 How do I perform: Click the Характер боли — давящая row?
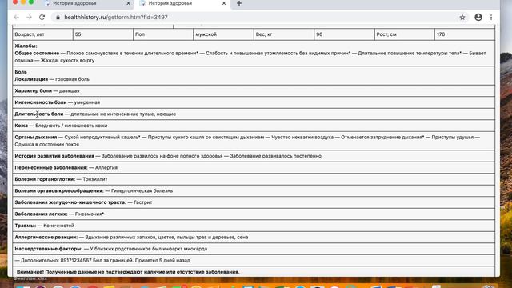(x=254, y=90)
